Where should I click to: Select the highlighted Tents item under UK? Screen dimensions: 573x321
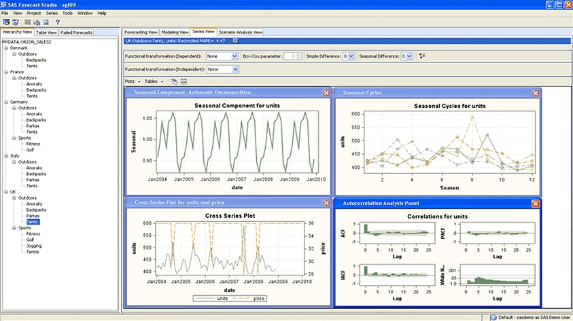coord(33,222)
